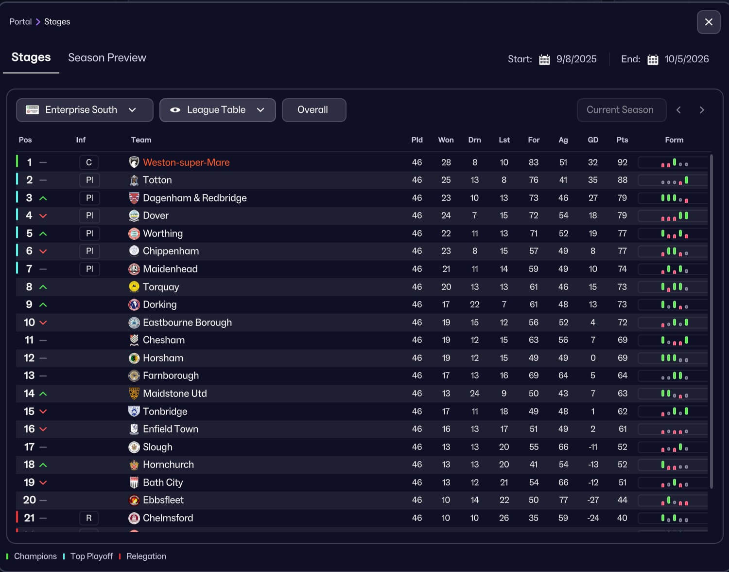Click the Start date calendar icon
729x572 pixels.
pyautogui.click(x=544, y=59)
